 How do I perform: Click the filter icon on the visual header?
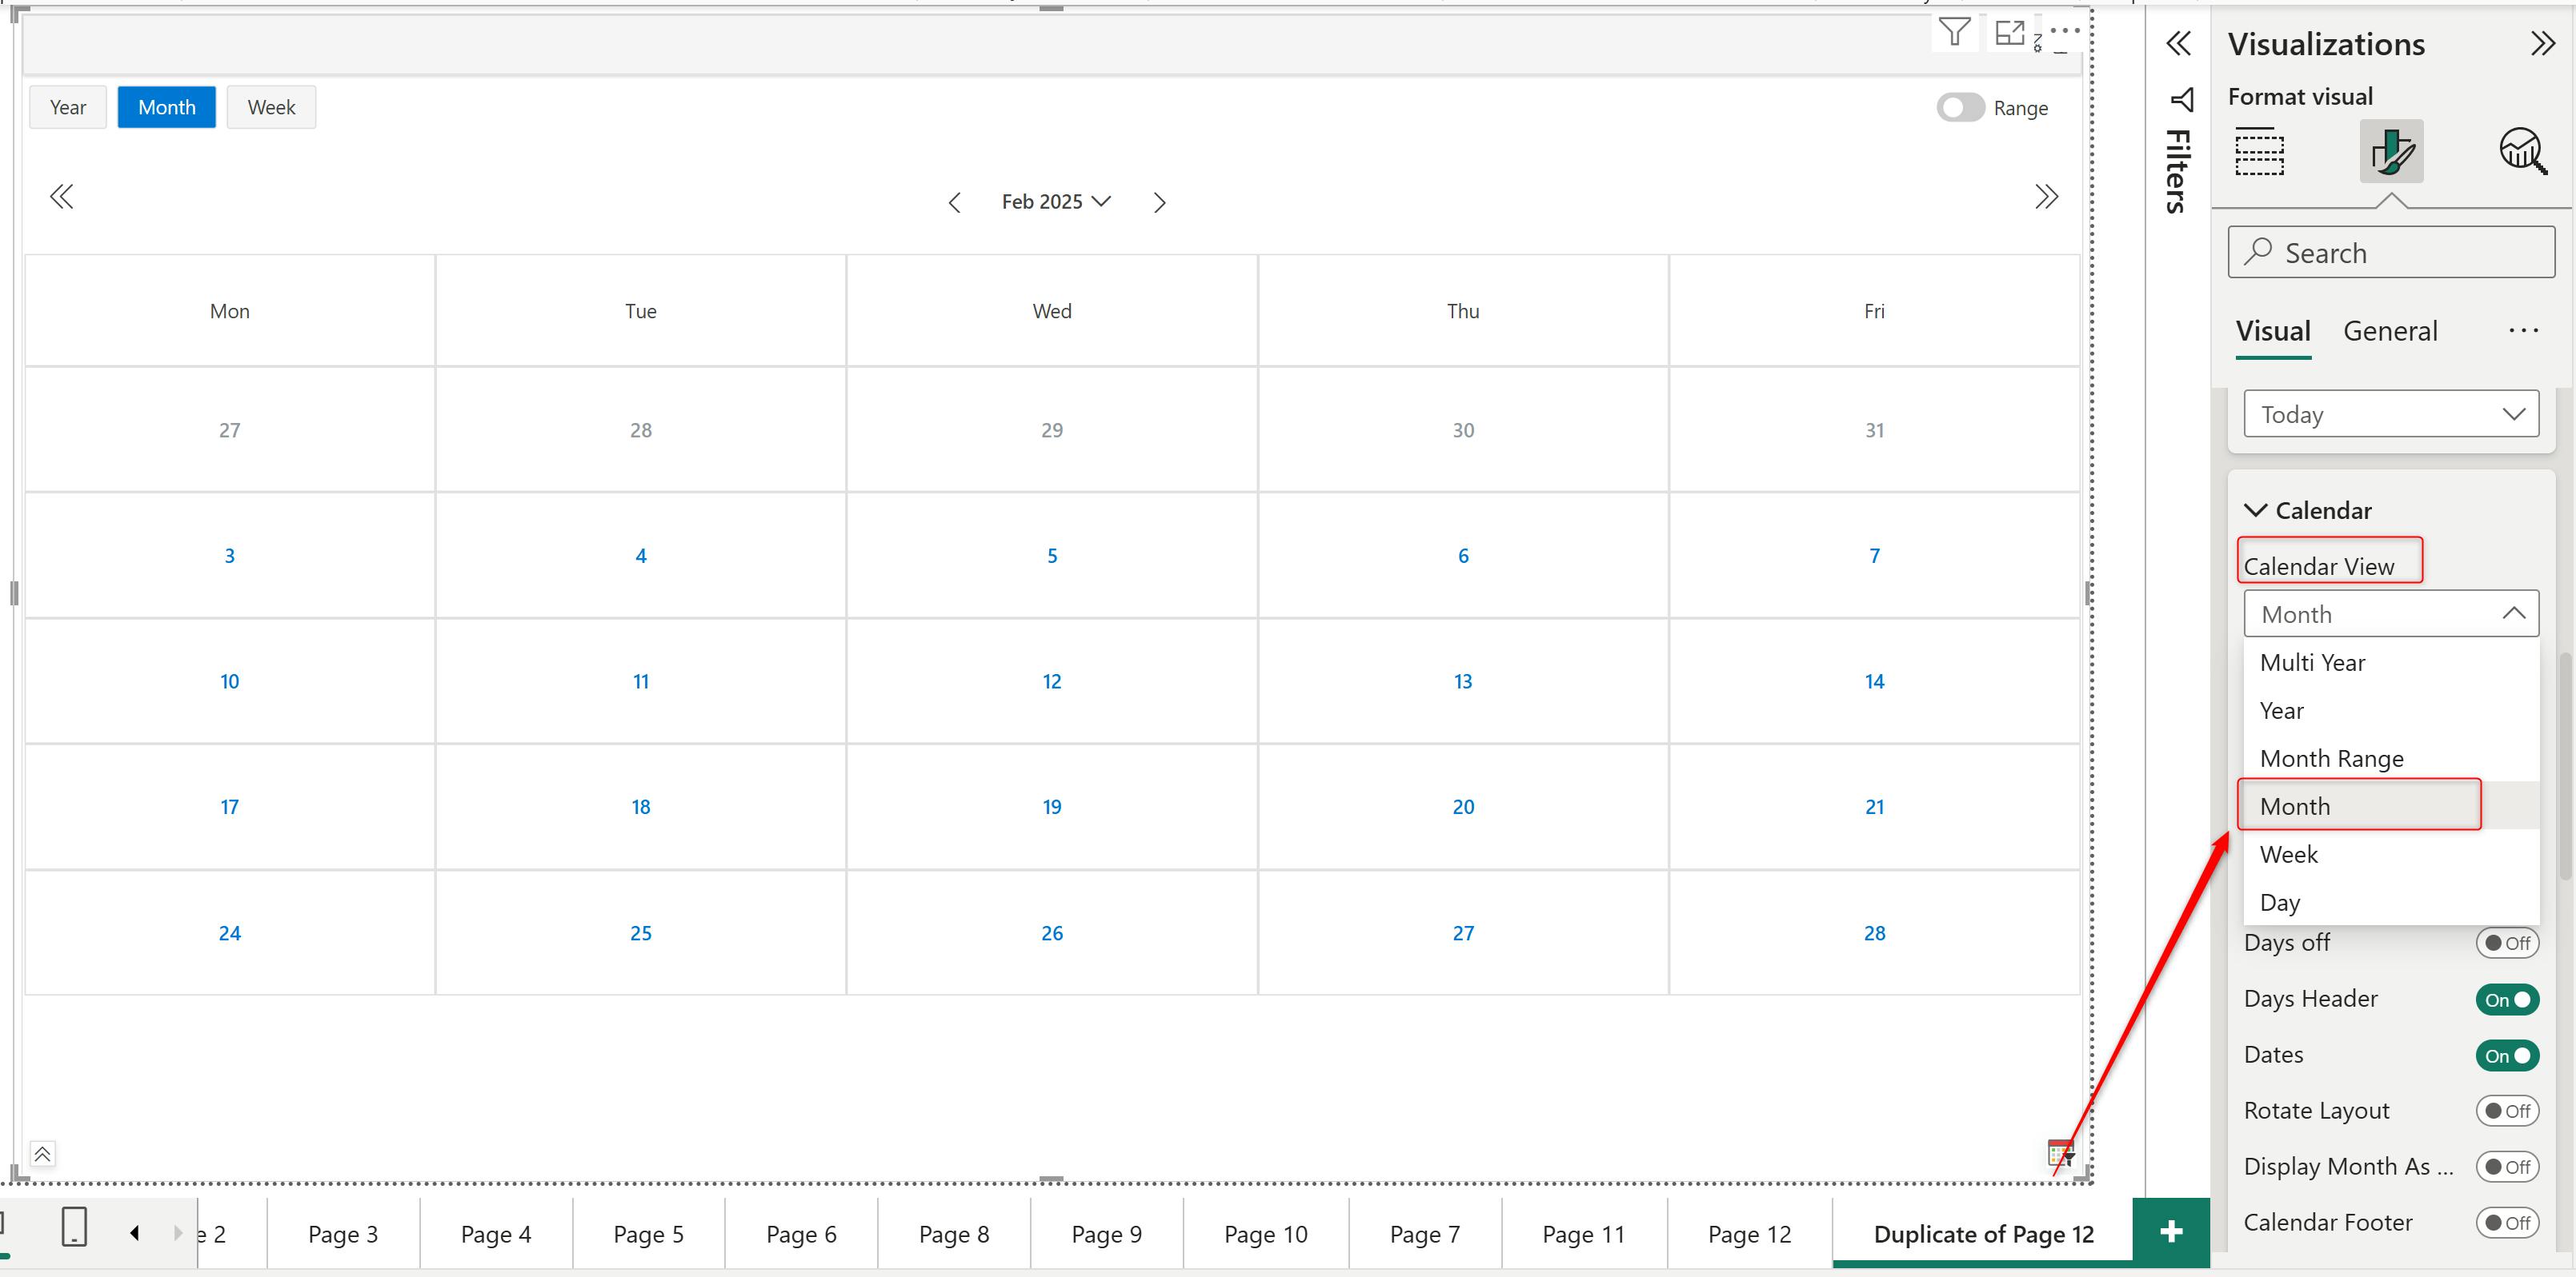1954,33
